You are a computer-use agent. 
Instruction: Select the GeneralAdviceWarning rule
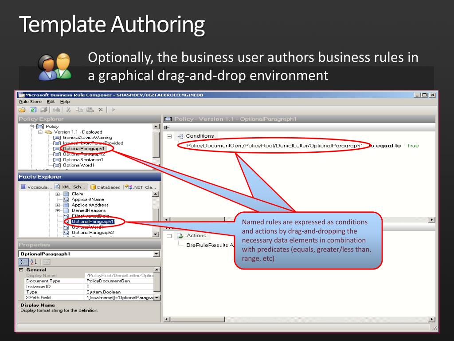click(87, 138)
